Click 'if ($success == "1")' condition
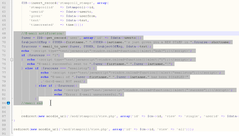239x136 pixels. point(41,55)
